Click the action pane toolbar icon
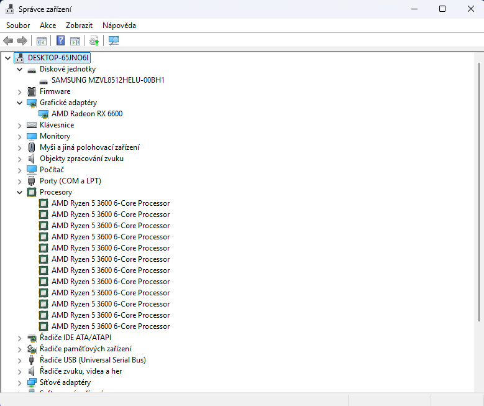Screen dimensions: 484x406 coord(75,41)
